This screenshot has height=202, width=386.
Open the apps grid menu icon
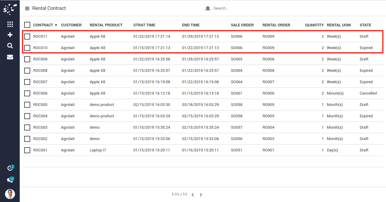[10, 25]
